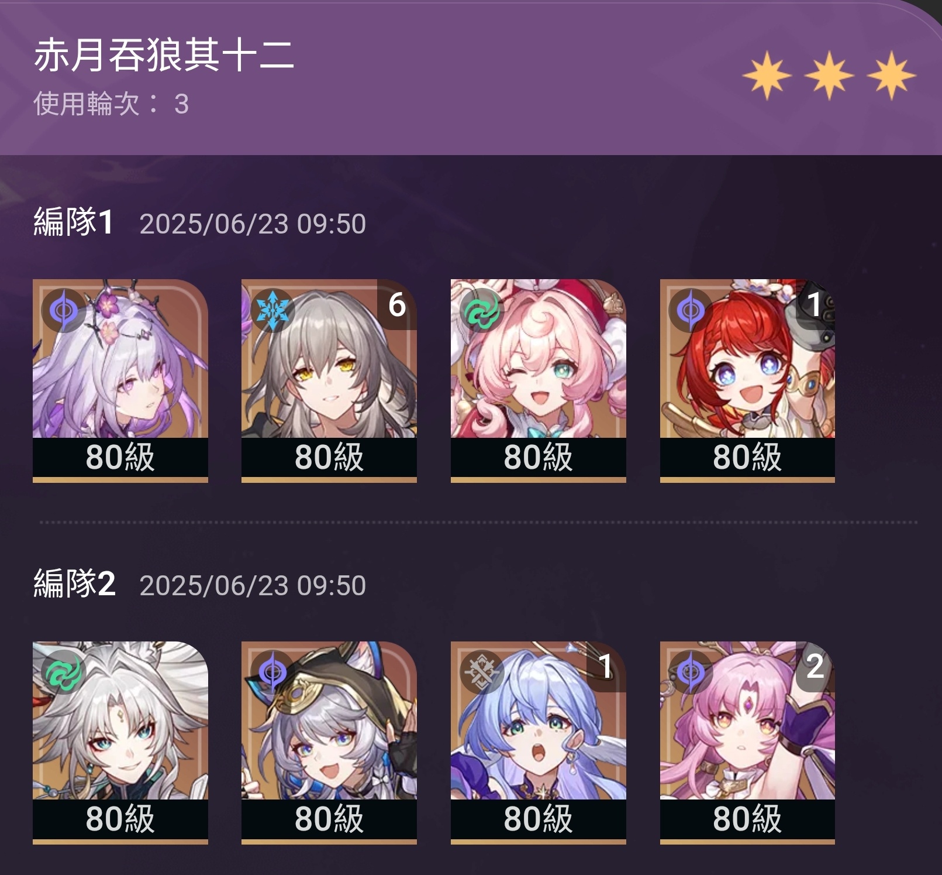Tap the eidolon 2 badge on pink-haired character
Viewport: 942px width, 875px height.
point(815,667)
